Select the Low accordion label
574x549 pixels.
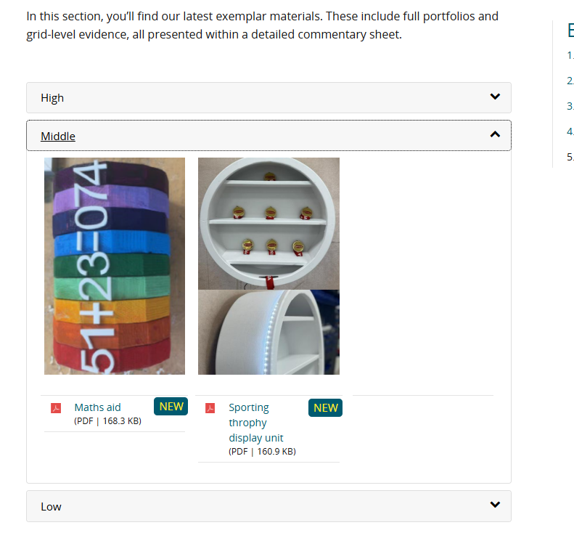51,506
